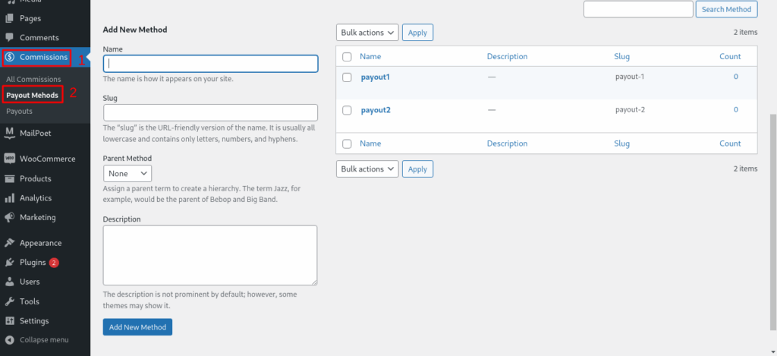Toggle the select-all checkbox in table header
777x356 pixels.
pos(347,57)
